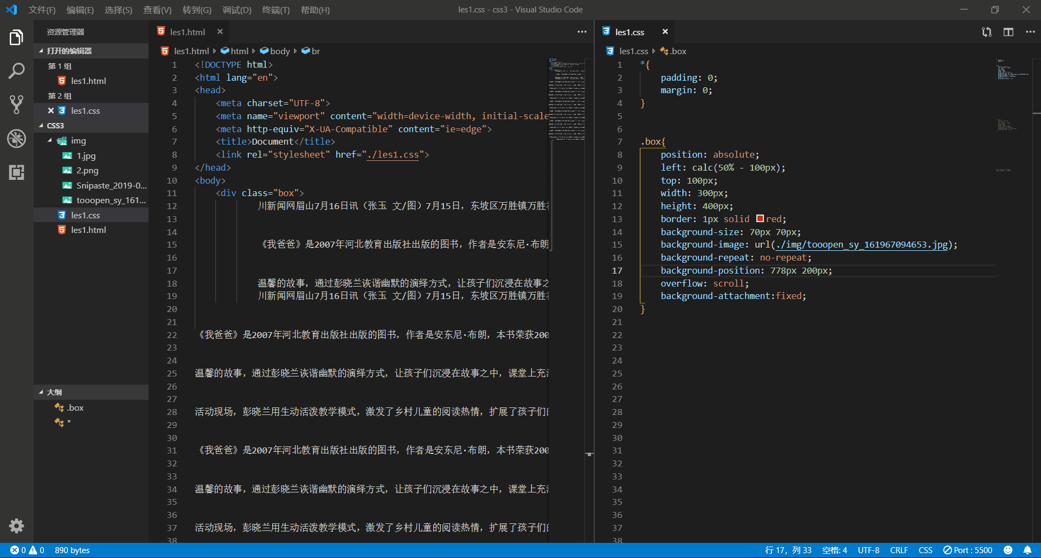The height and width of the screenshot is (558, 1041).
Task: Open the Extensions view icon
Action: [x=16, y=172]
